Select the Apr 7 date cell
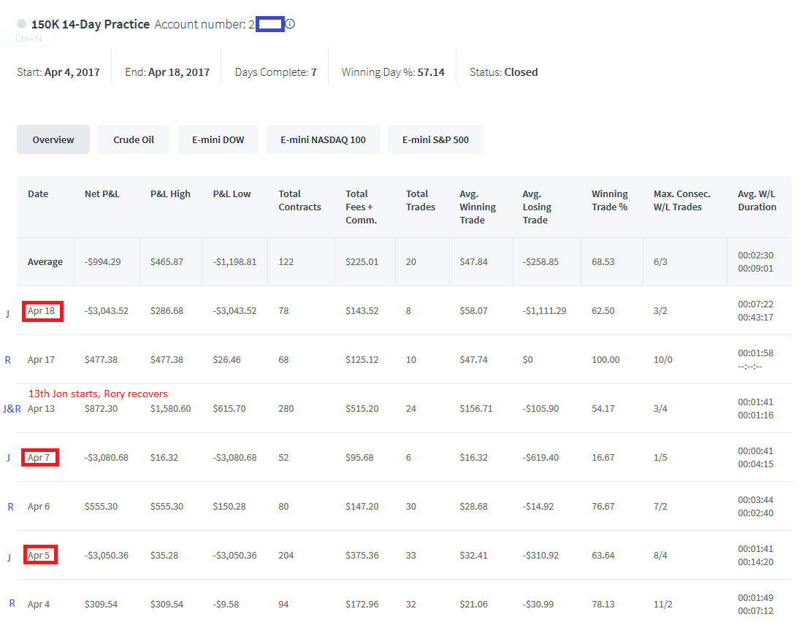The width and height of the screenshot is (807, 644). [39, 457]
